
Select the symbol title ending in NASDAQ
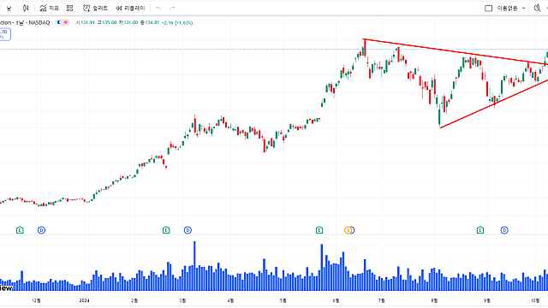coord(25,23)
